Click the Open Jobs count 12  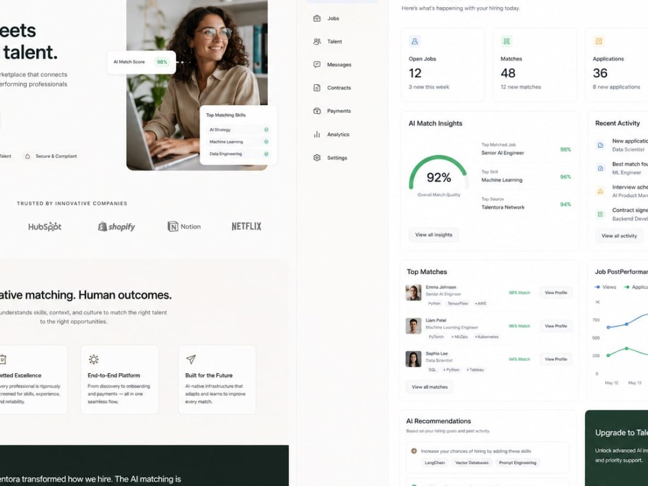point(415,73)
